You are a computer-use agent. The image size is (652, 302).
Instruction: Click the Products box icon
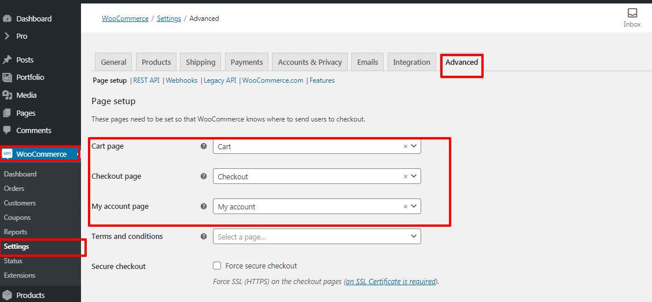tap(7, 295)
